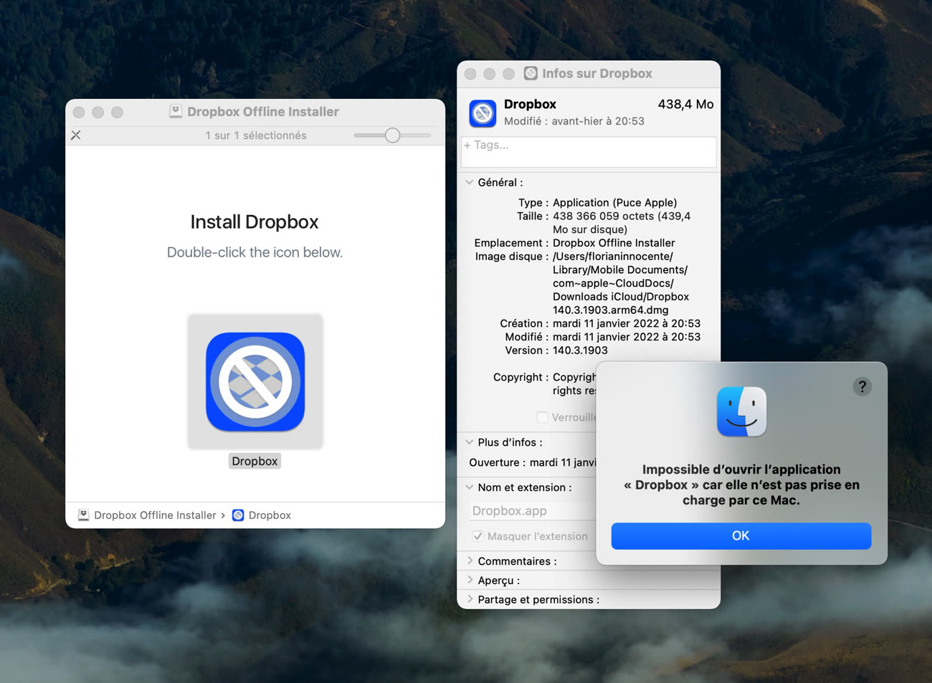932x683 pixels.
Task: Click the Création date value
Action: coord(627,323)
